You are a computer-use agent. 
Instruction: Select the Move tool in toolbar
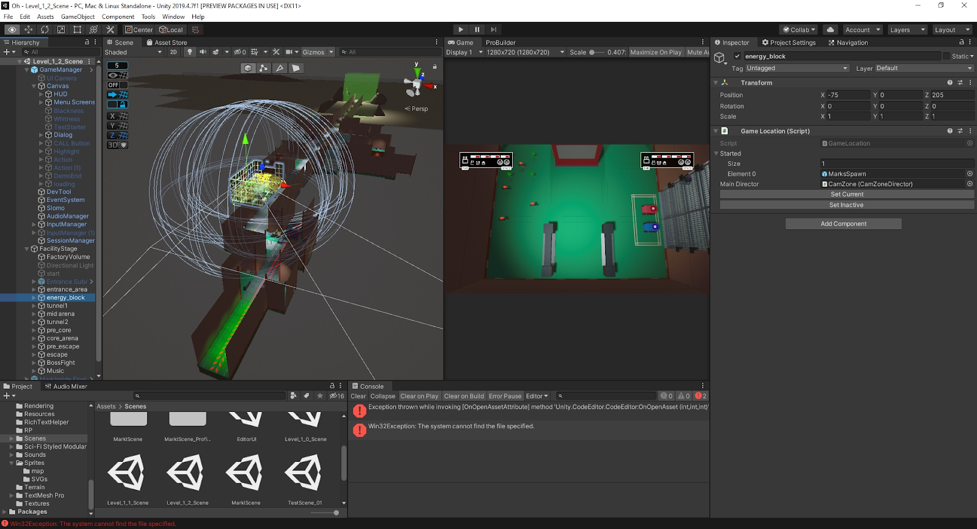[28, 29]
